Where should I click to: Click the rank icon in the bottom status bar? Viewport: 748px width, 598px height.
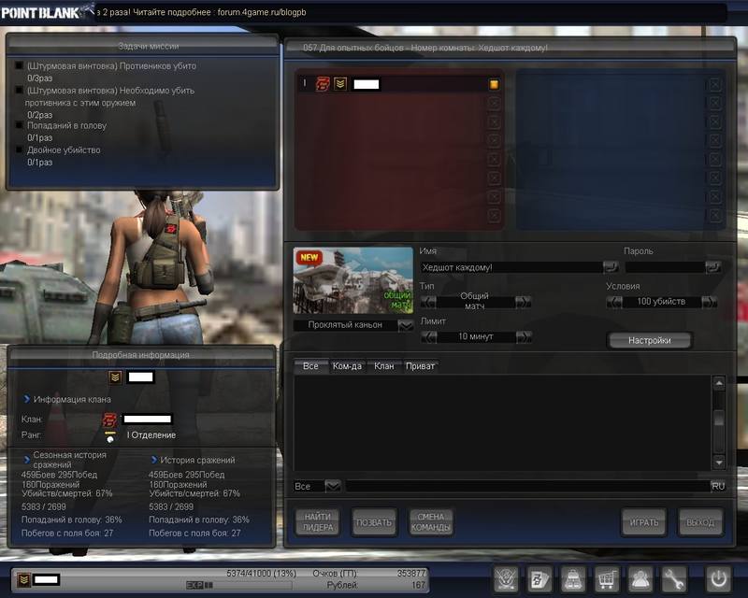[24, 580]
